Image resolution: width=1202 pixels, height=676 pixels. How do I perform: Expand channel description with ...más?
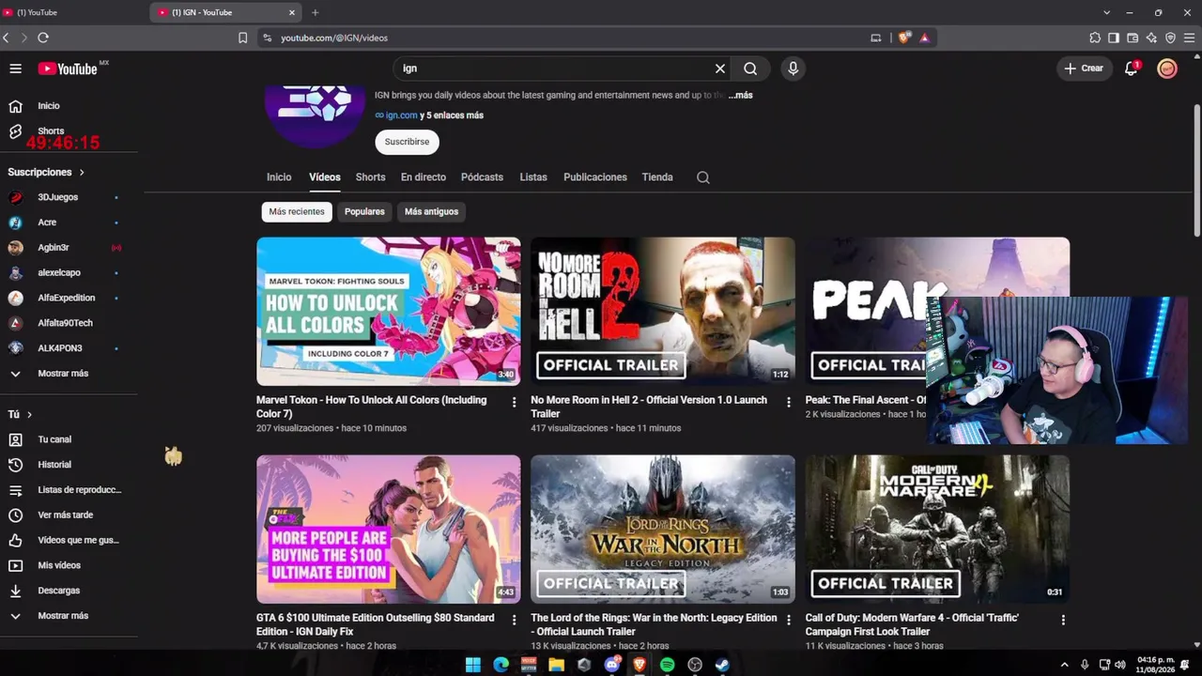[740, 95]
